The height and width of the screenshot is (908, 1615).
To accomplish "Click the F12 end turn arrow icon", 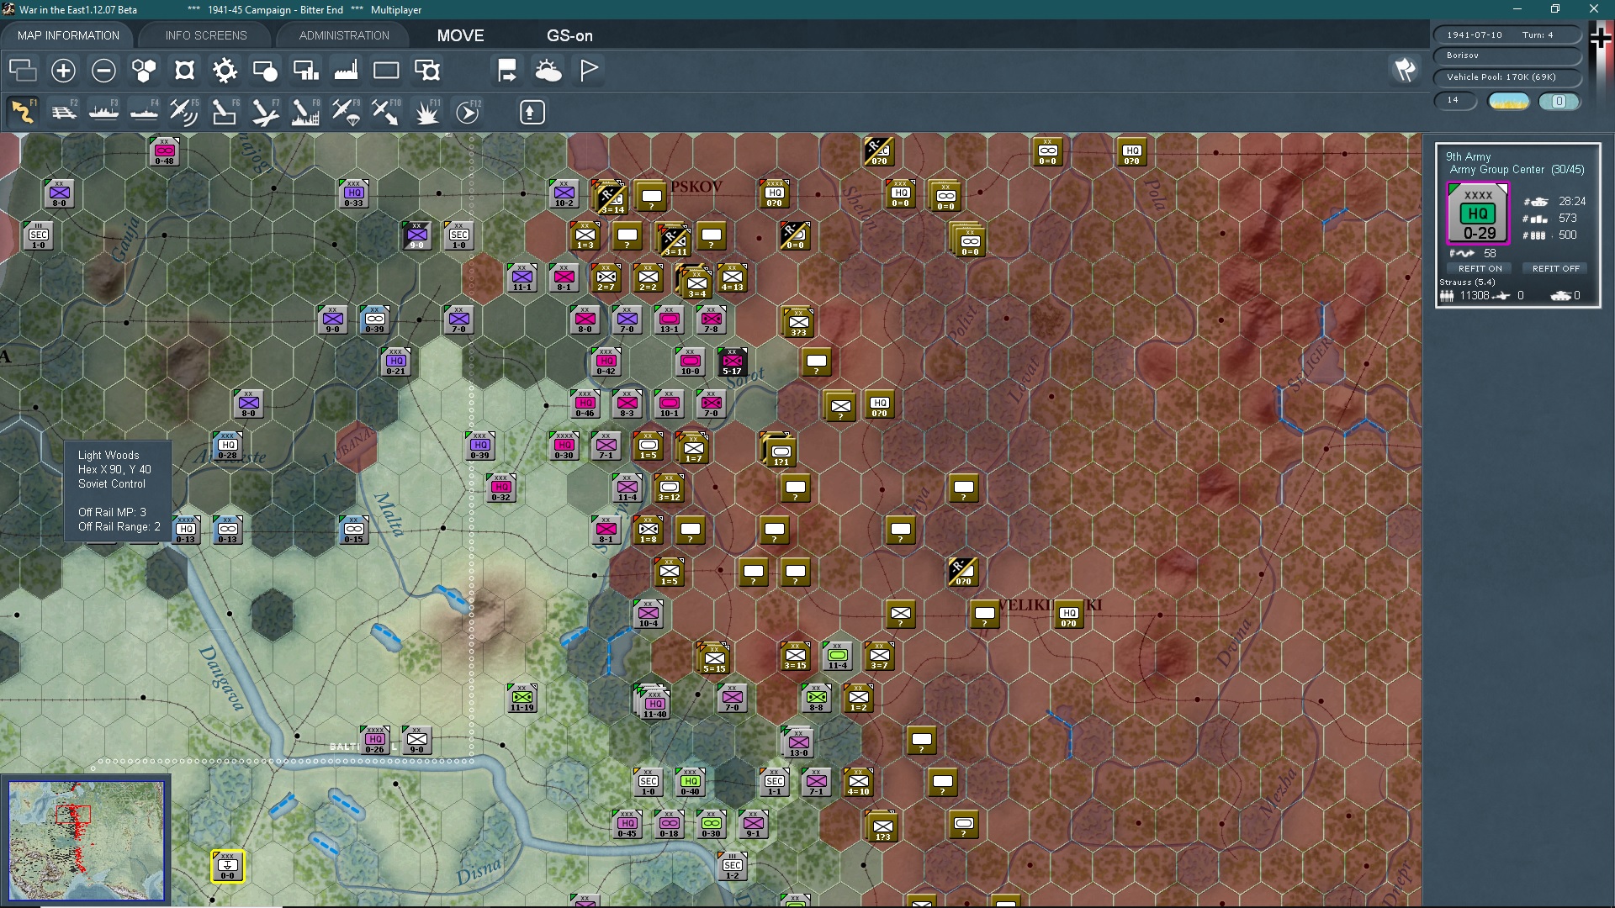I will tap(468, 112).
